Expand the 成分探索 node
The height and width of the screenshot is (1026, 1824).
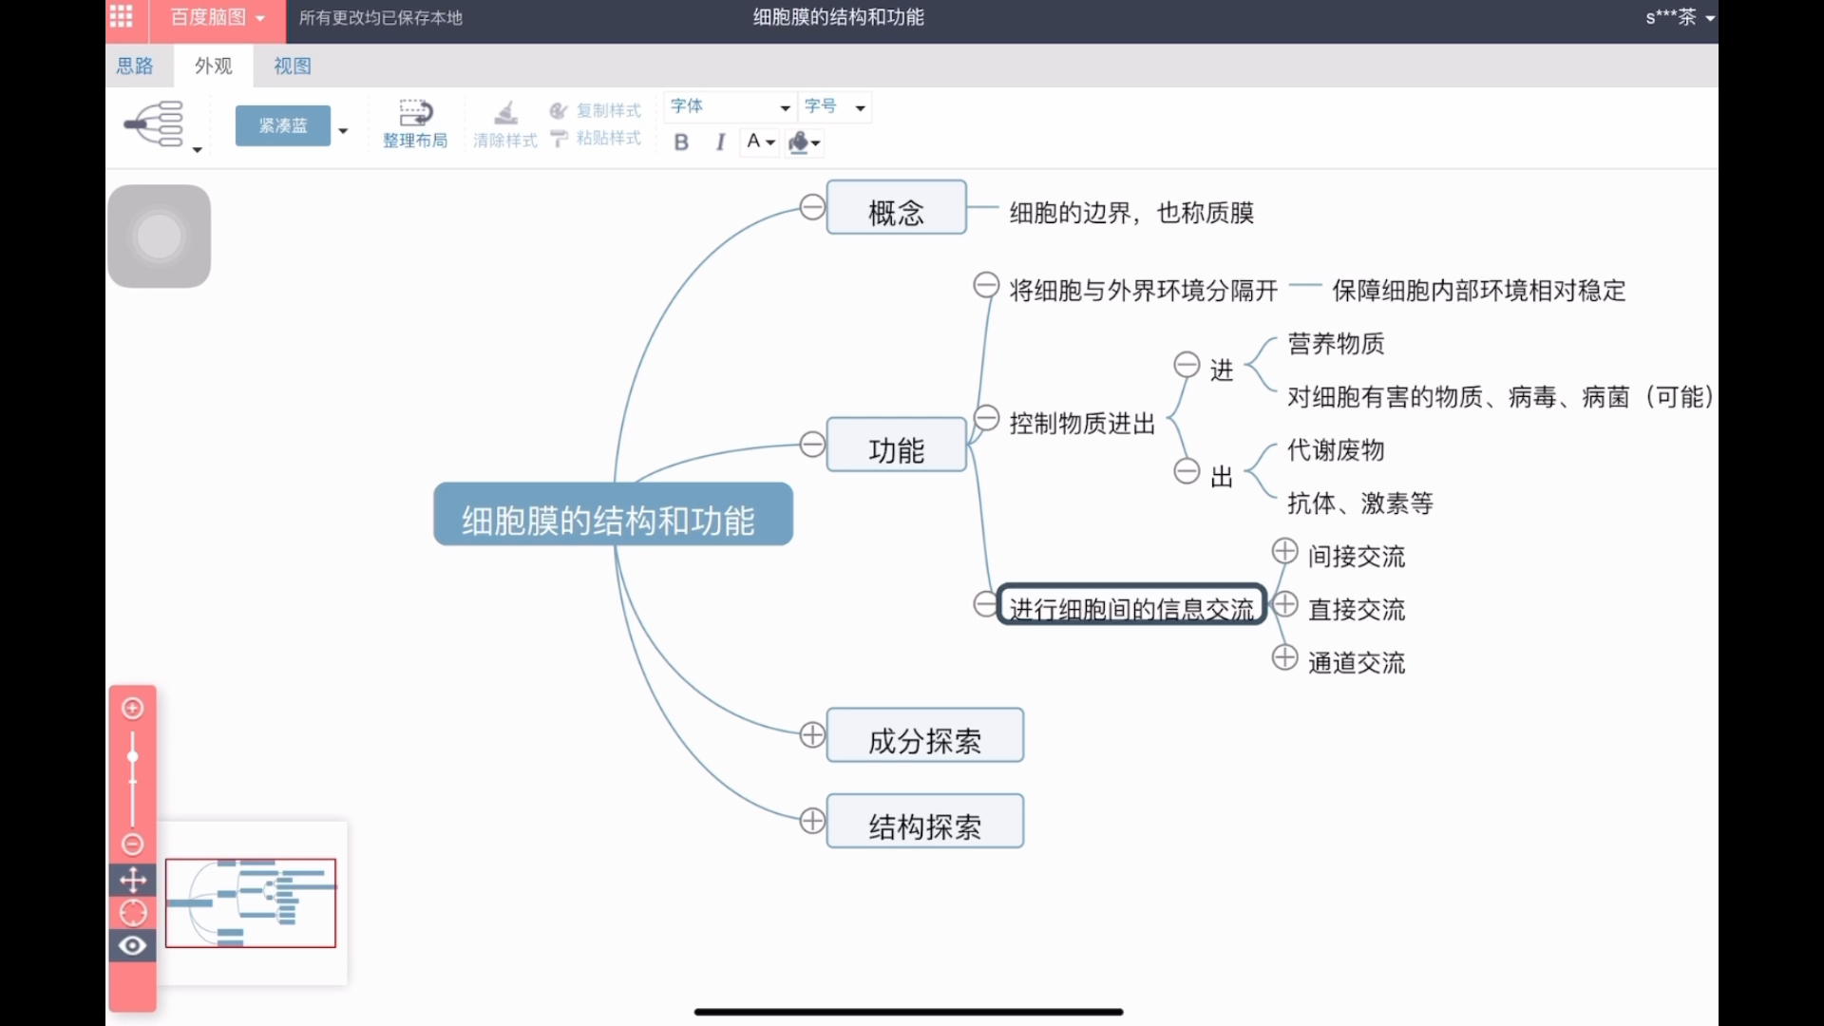pyautogui.click(x=812, y=734)
